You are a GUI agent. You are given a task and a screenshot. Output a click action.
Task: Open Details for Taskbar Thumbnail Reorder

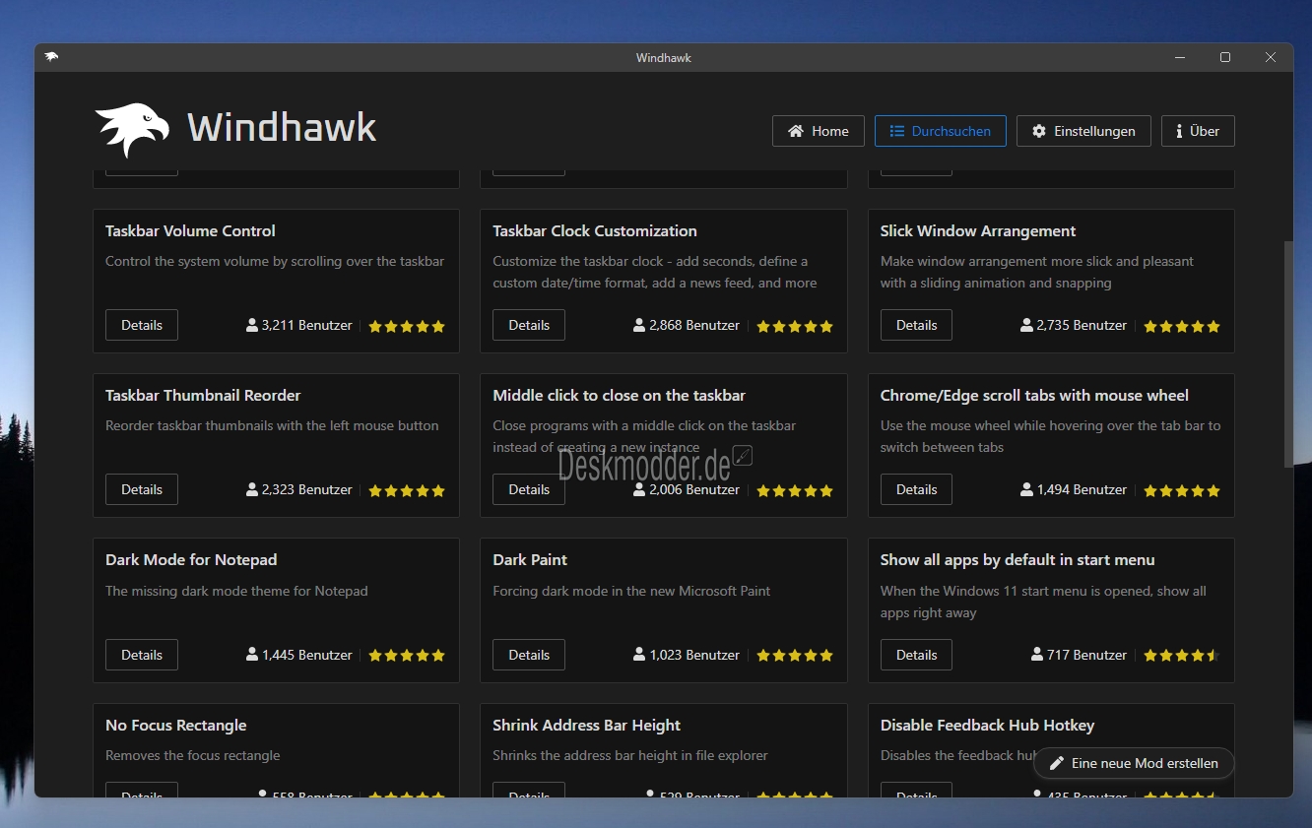pos(142,489)
